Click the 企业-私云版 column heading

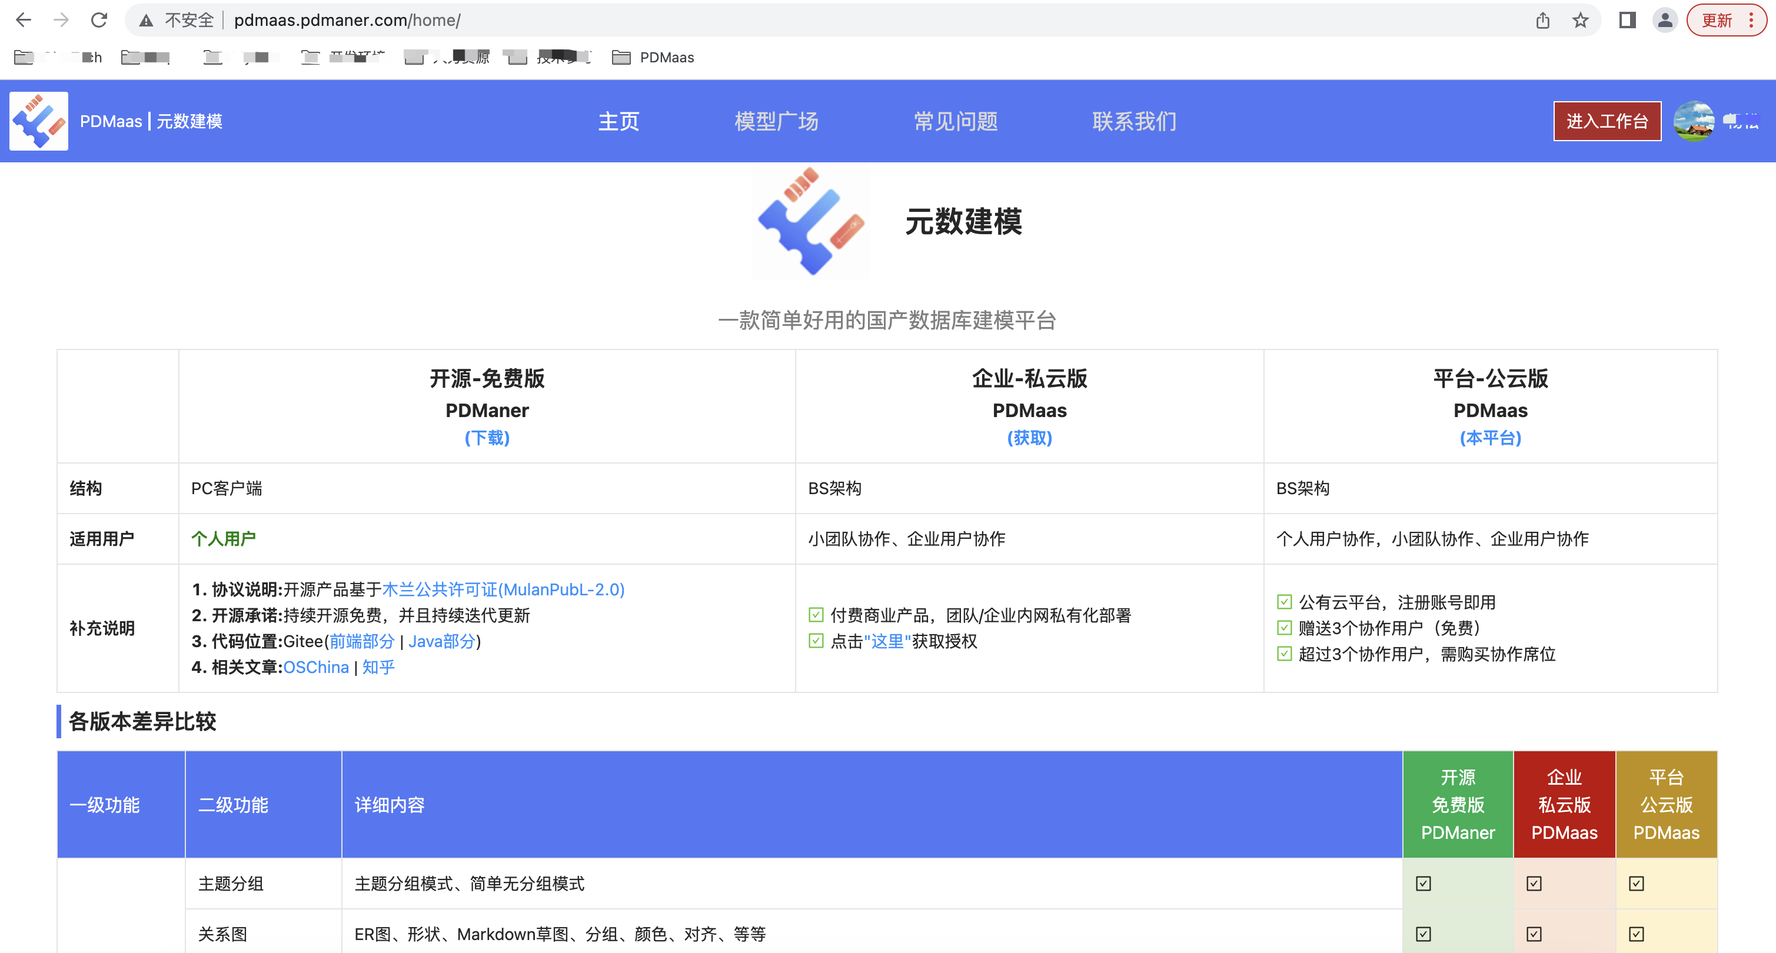point(1029,378)
